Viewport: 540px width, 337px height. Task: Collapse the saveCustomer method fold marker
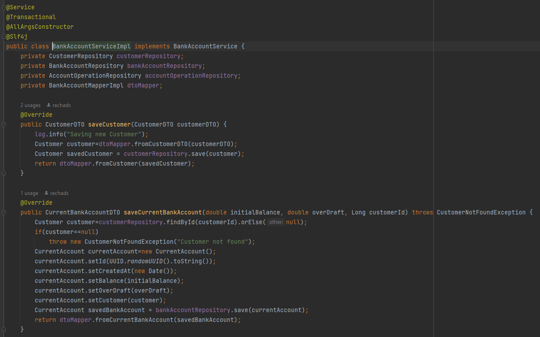3,124
